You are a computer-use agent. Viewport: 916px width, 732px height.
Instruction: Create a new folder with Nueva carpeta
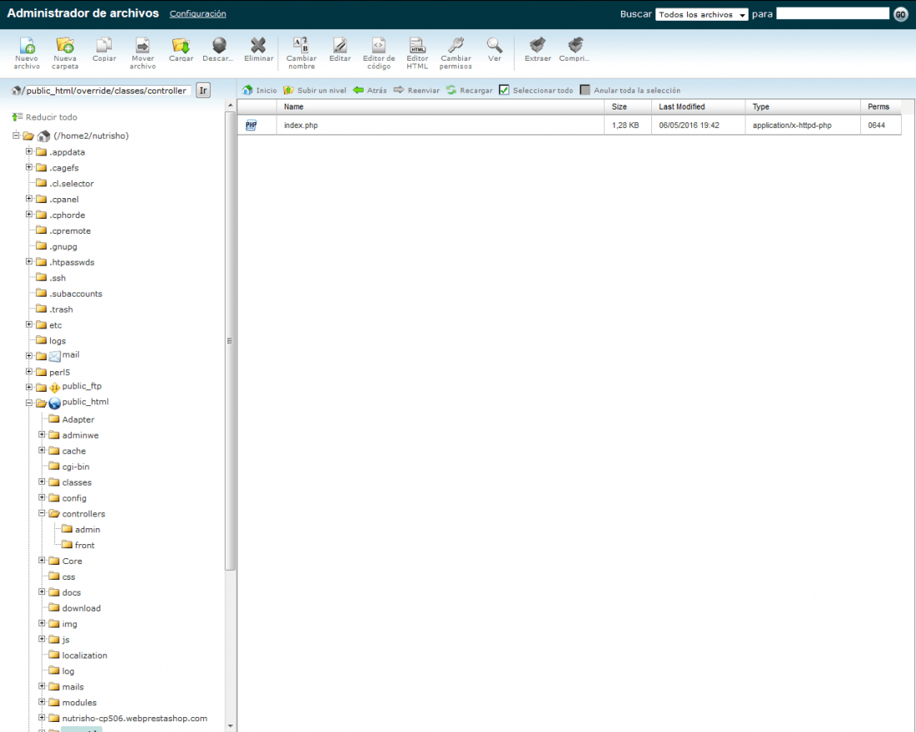click(65, 53)
